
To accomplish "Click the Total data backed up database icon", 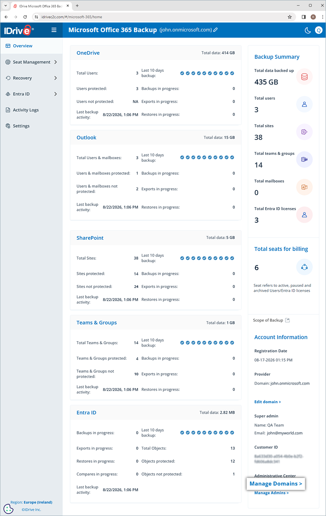I will 304,77.
